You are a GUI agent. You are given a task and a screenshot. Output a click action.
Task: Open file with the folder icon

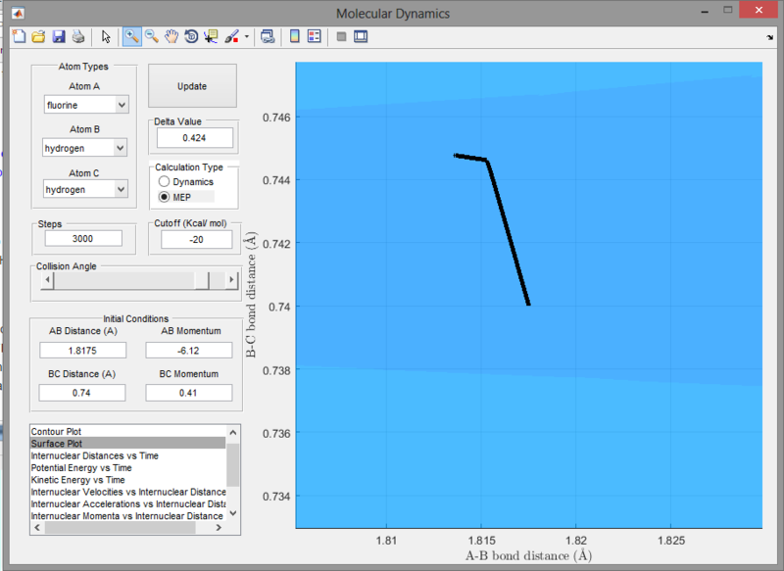coord(38,36)
